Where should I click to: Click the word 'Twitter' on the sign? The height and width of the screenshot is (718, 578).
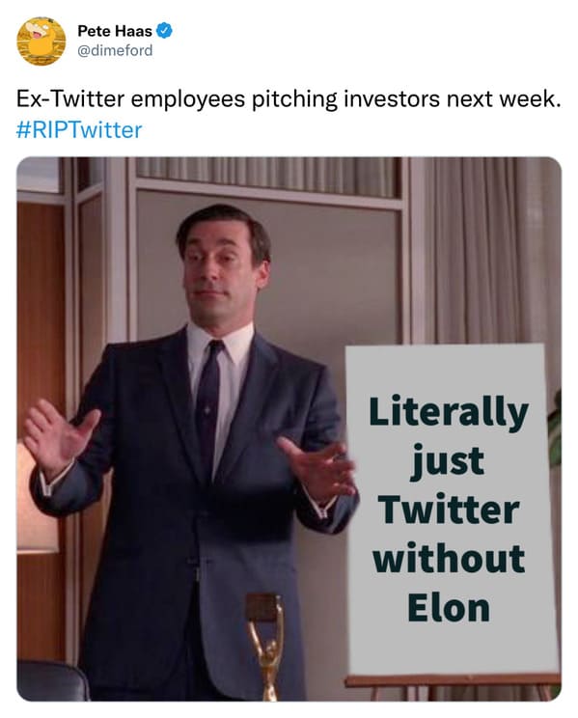[449, 510]
